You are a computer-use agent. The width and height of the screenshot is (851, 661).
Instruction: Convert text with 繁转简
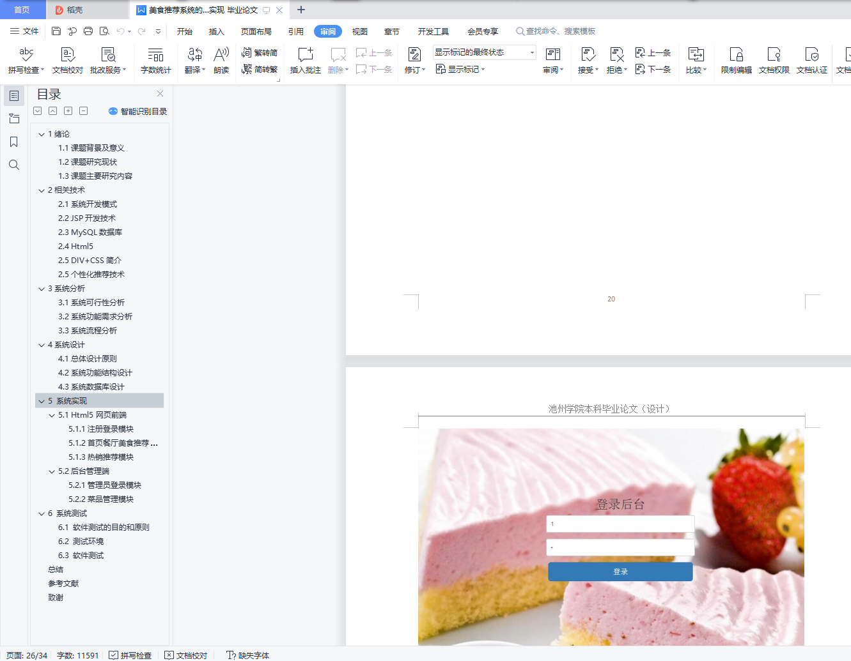[x=260, y=52]
